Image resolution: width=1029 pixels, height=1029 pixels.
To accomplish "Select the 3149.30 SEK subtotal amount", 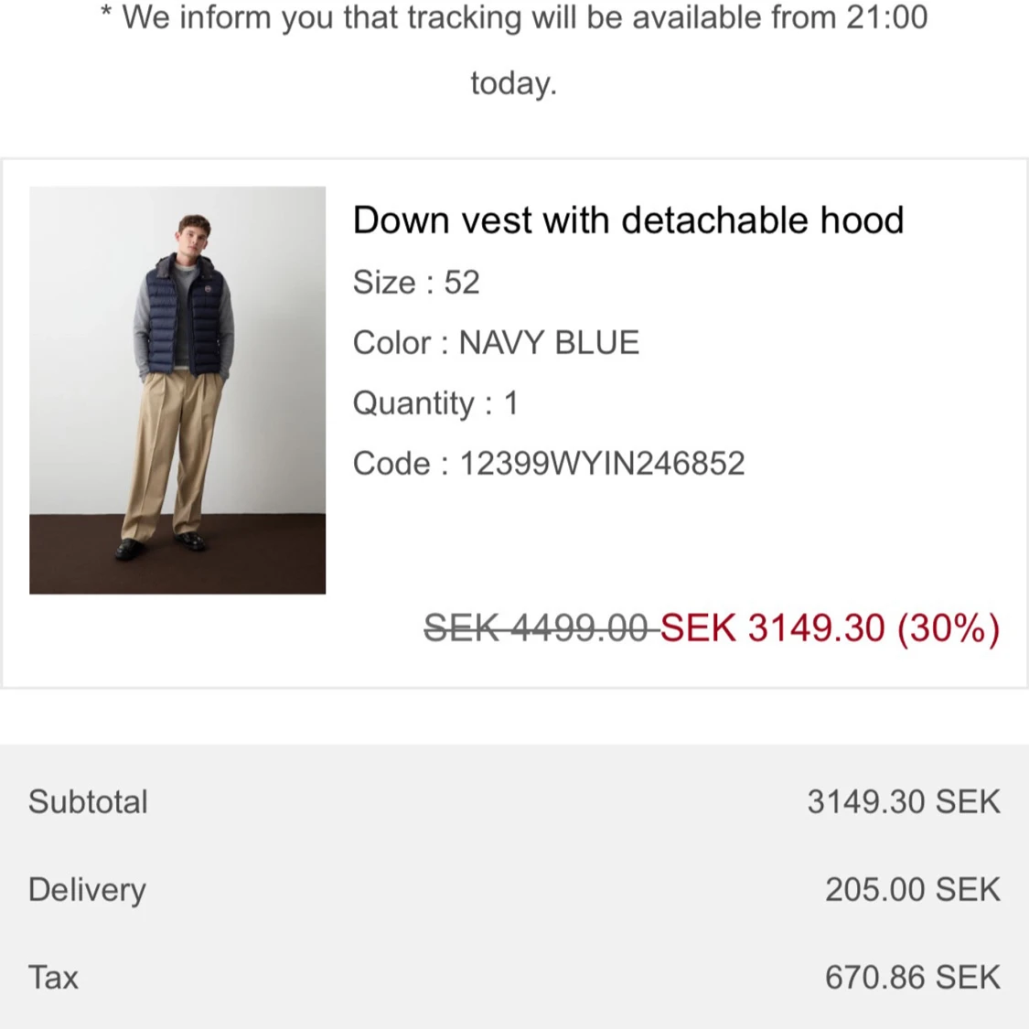I will (903, 802).
